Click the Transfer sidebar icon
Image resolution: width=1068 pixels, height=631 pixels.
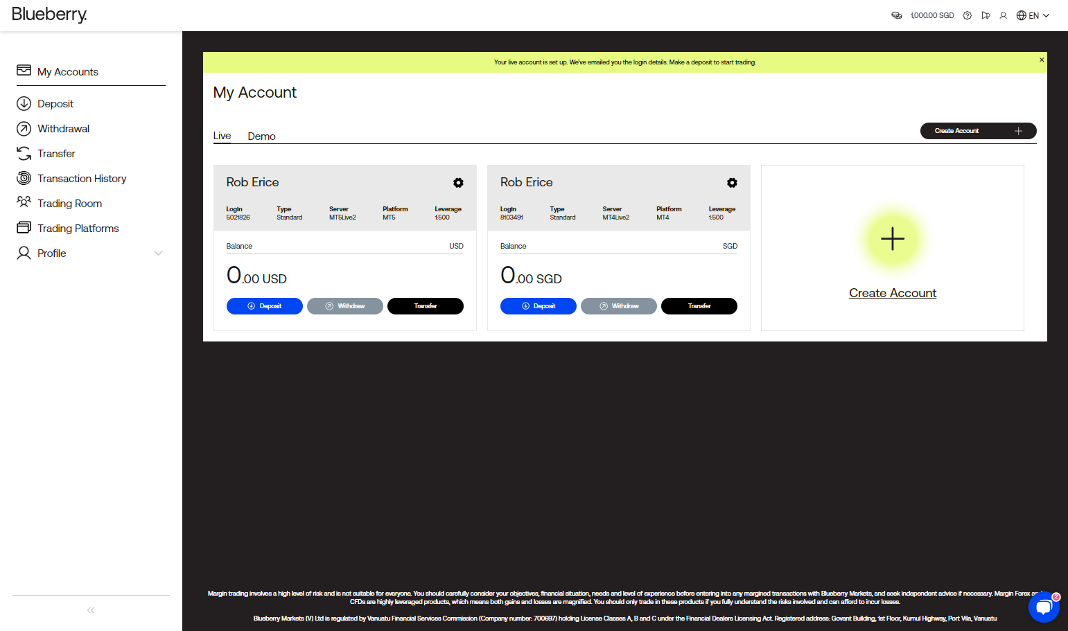coord(24,153)
